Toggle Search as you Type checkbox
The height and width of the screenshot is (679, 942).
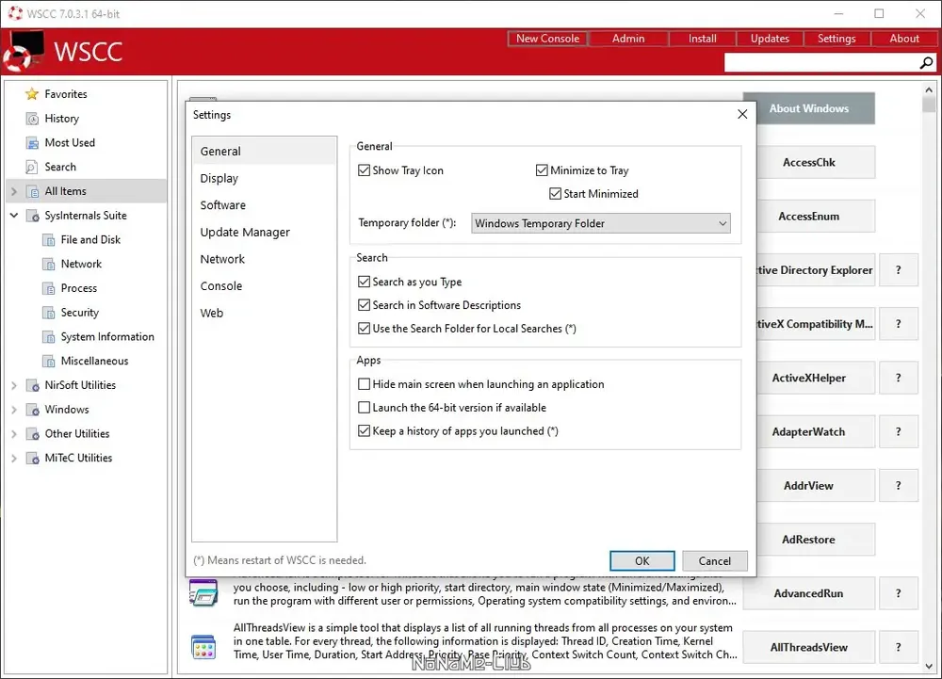[x=364, y=282]
